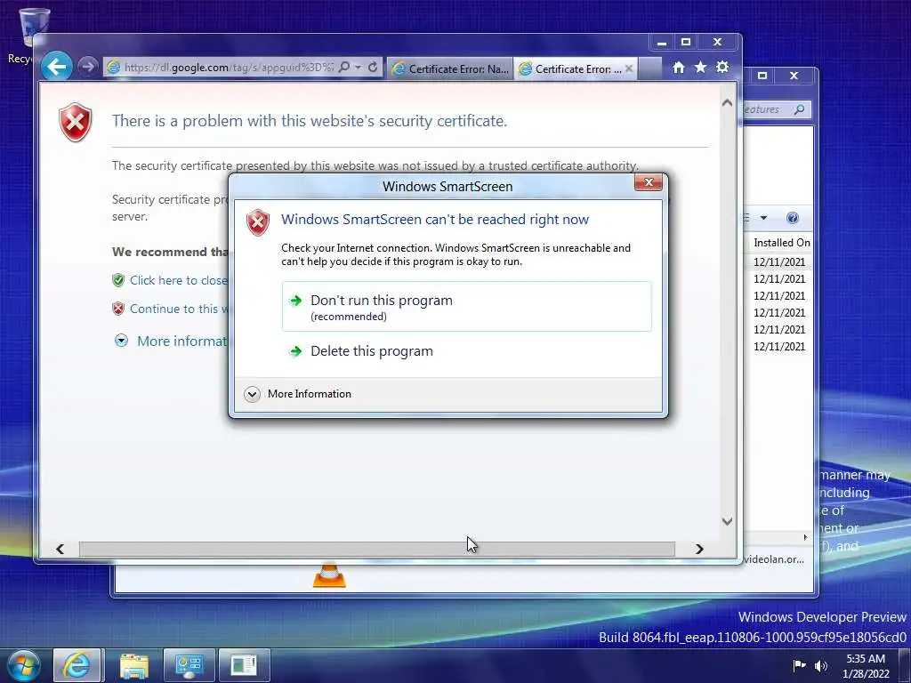
Task: Open address bar autocomplete dropdown arrow
Action: pos(359,67)
